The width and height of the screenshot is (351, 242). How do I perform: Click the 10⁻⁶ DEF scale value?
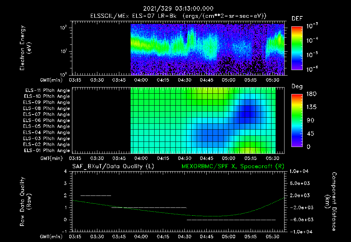pos(312,69)
